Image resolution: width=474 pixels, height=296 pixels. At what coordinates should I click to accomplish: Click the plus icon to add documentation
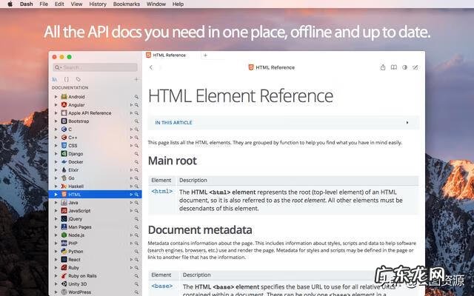click(136, 79)
